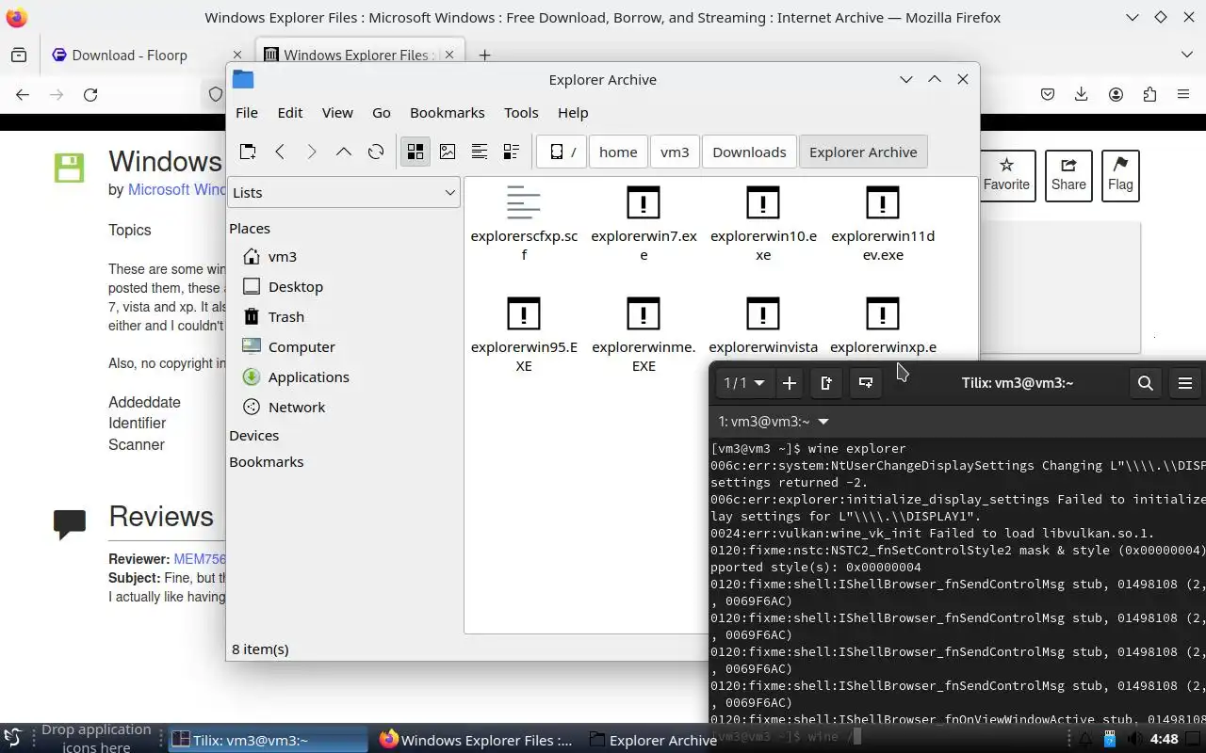Add terminal right in Tilix

click(x=826, y=383)
